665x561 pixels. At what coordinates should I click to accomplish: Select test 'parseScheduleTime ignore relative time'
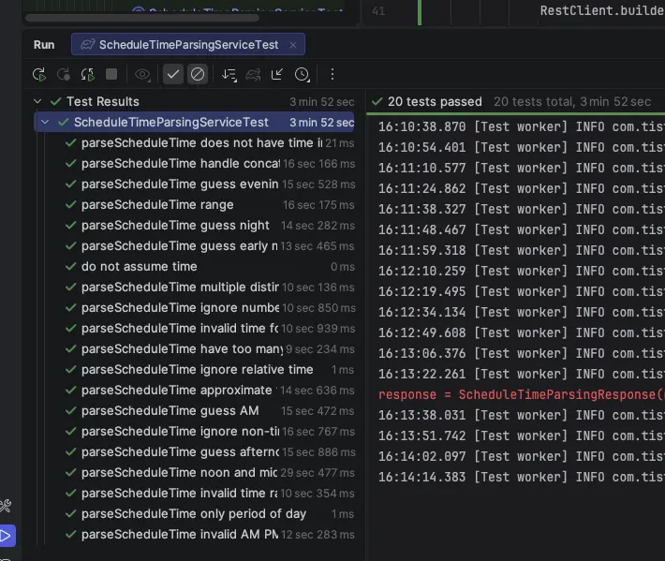click(x=211, y=370)
